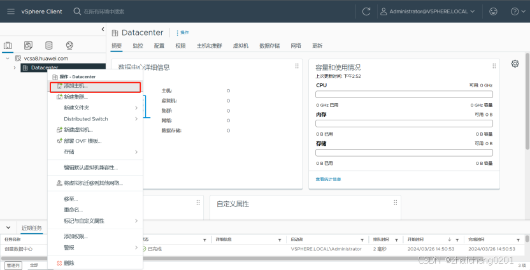Screen dimensions: 530x270
Task: Open the 查看统计信息 link
Action: [x=328, y=179]
